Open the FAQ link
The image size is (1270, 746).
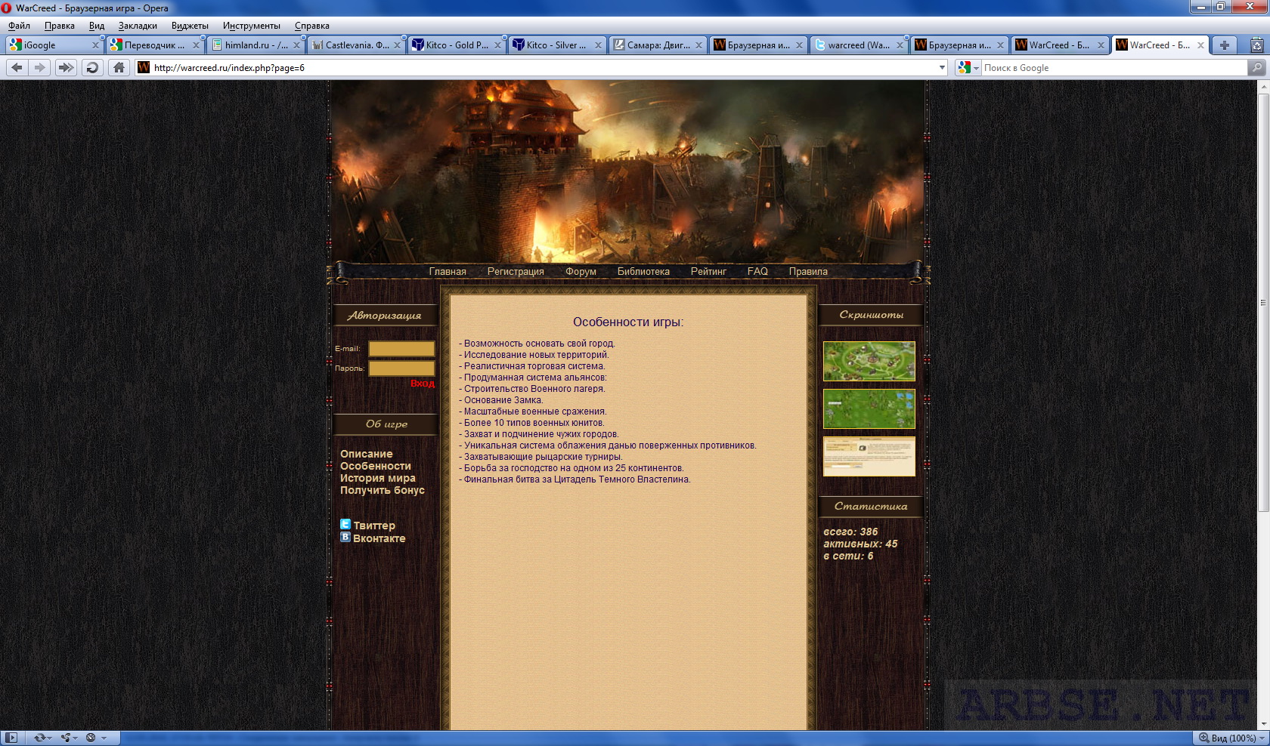[x=757, y=271]
